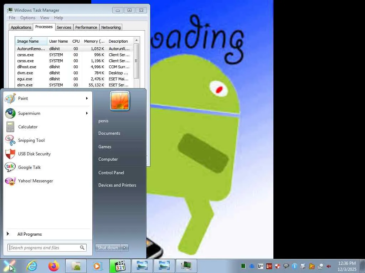Start the Snipping Tool
365x273 pixels.
(48, 140)
